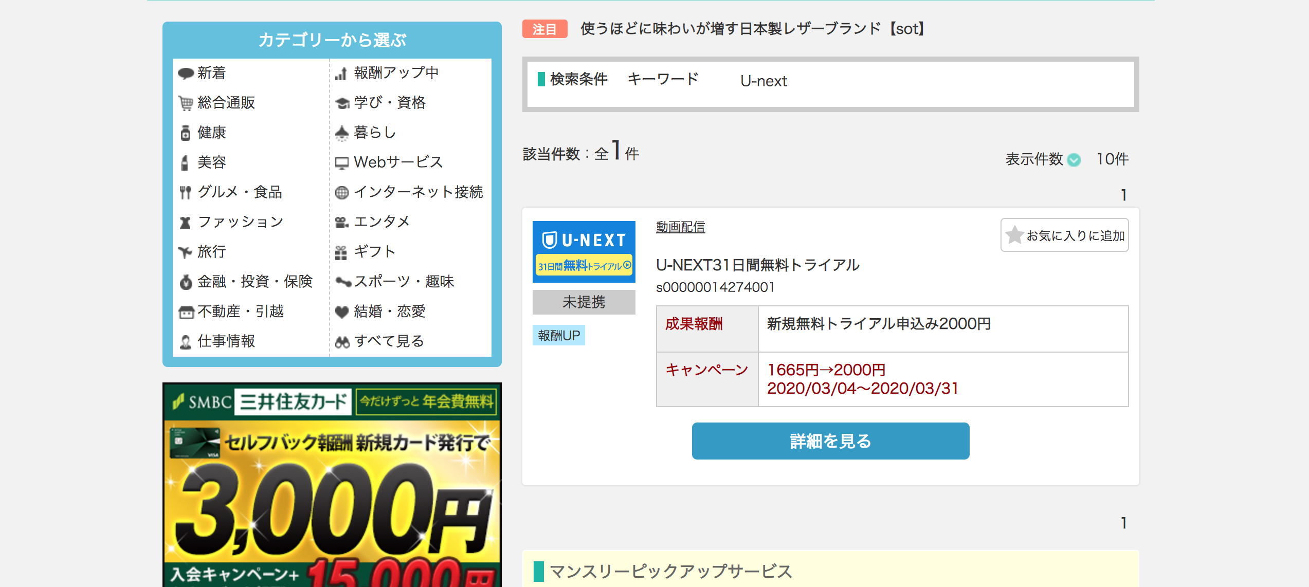Open the 暮らし category link
The width and height of the screenshot is (1309, 587).
click(x=375, y=132)
